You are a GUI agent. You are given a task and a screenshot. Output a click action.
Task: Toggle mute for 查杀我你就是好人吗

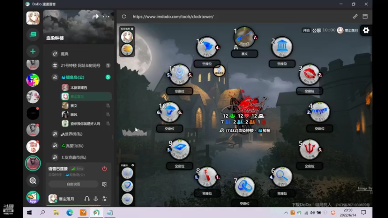[108, 124]
